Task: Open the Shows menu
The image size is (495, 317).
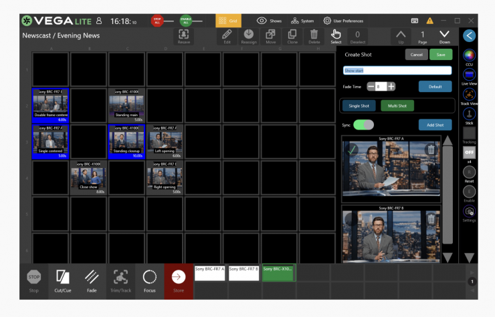Action: 270,21
